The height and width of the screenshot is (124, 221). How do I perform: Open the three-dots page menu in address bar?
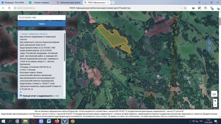(181, 8)
